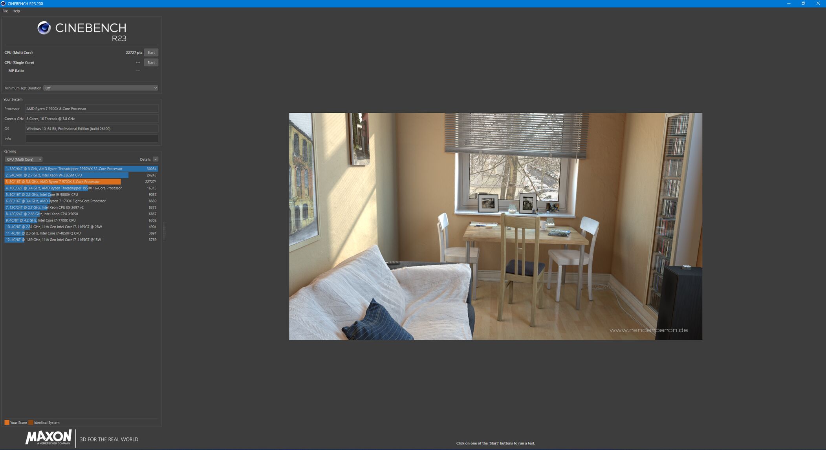826x450 pixels.
Task: Select ranking row Threadripper 2990WX 32-Core
Action: click(81, 169)
